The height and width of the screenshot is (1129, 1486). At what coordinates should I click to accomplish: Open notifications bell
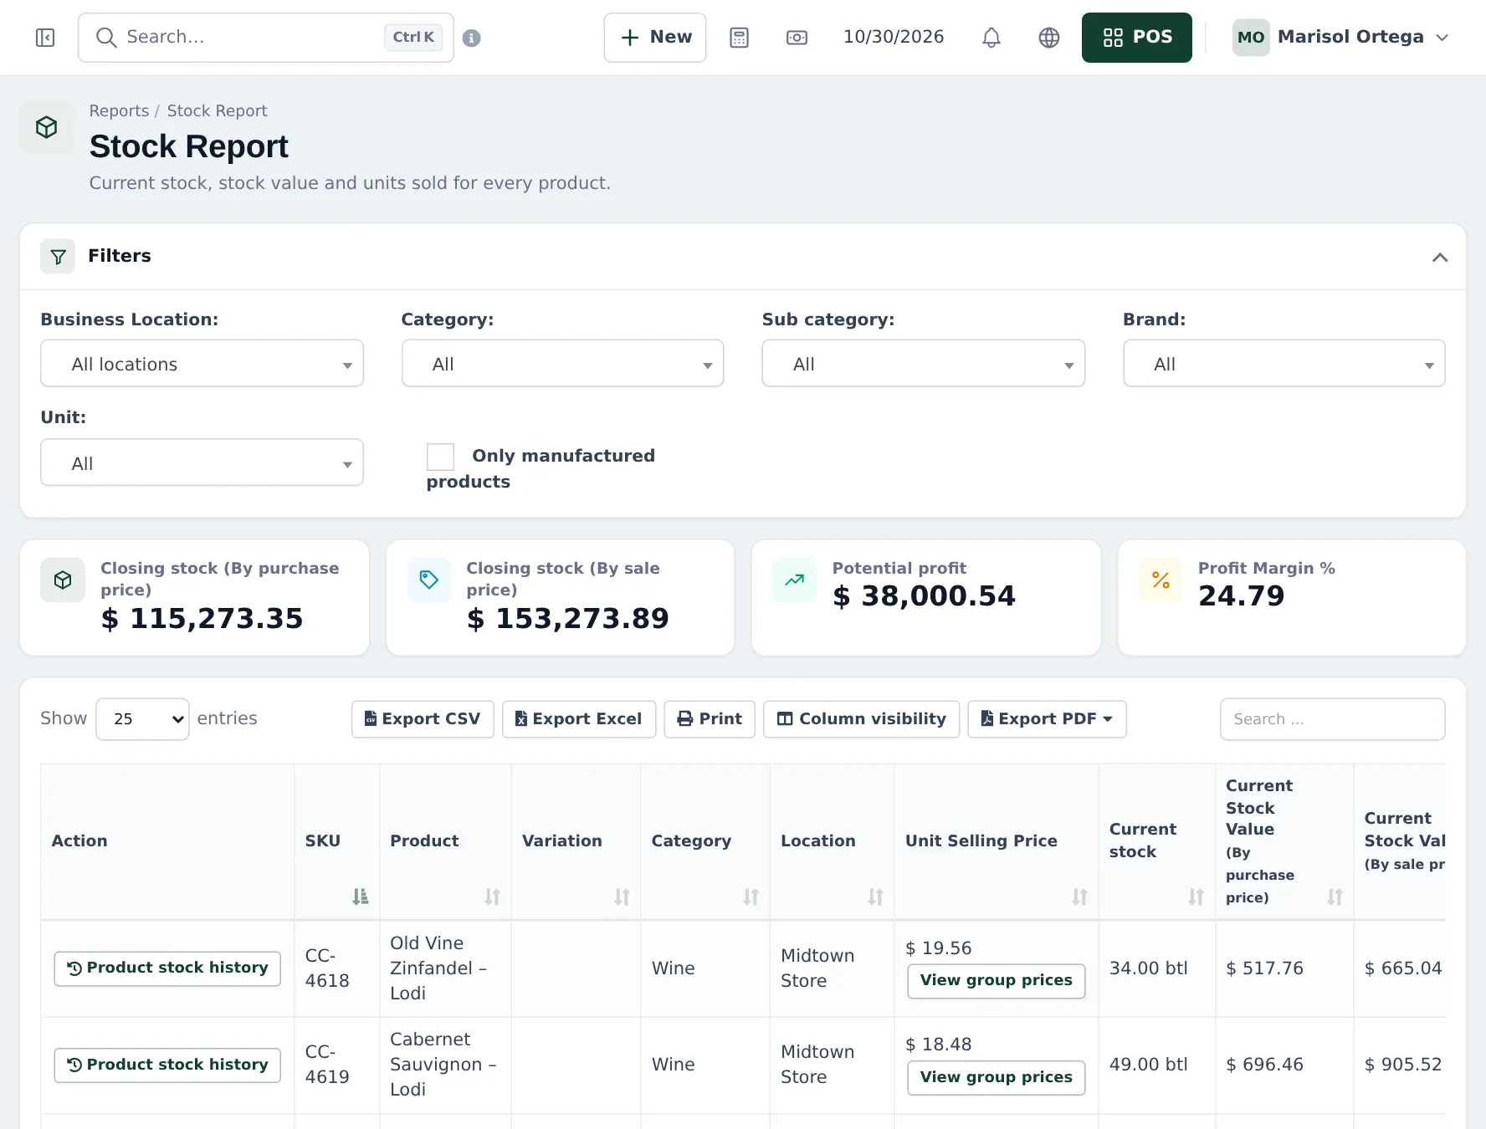991,38
